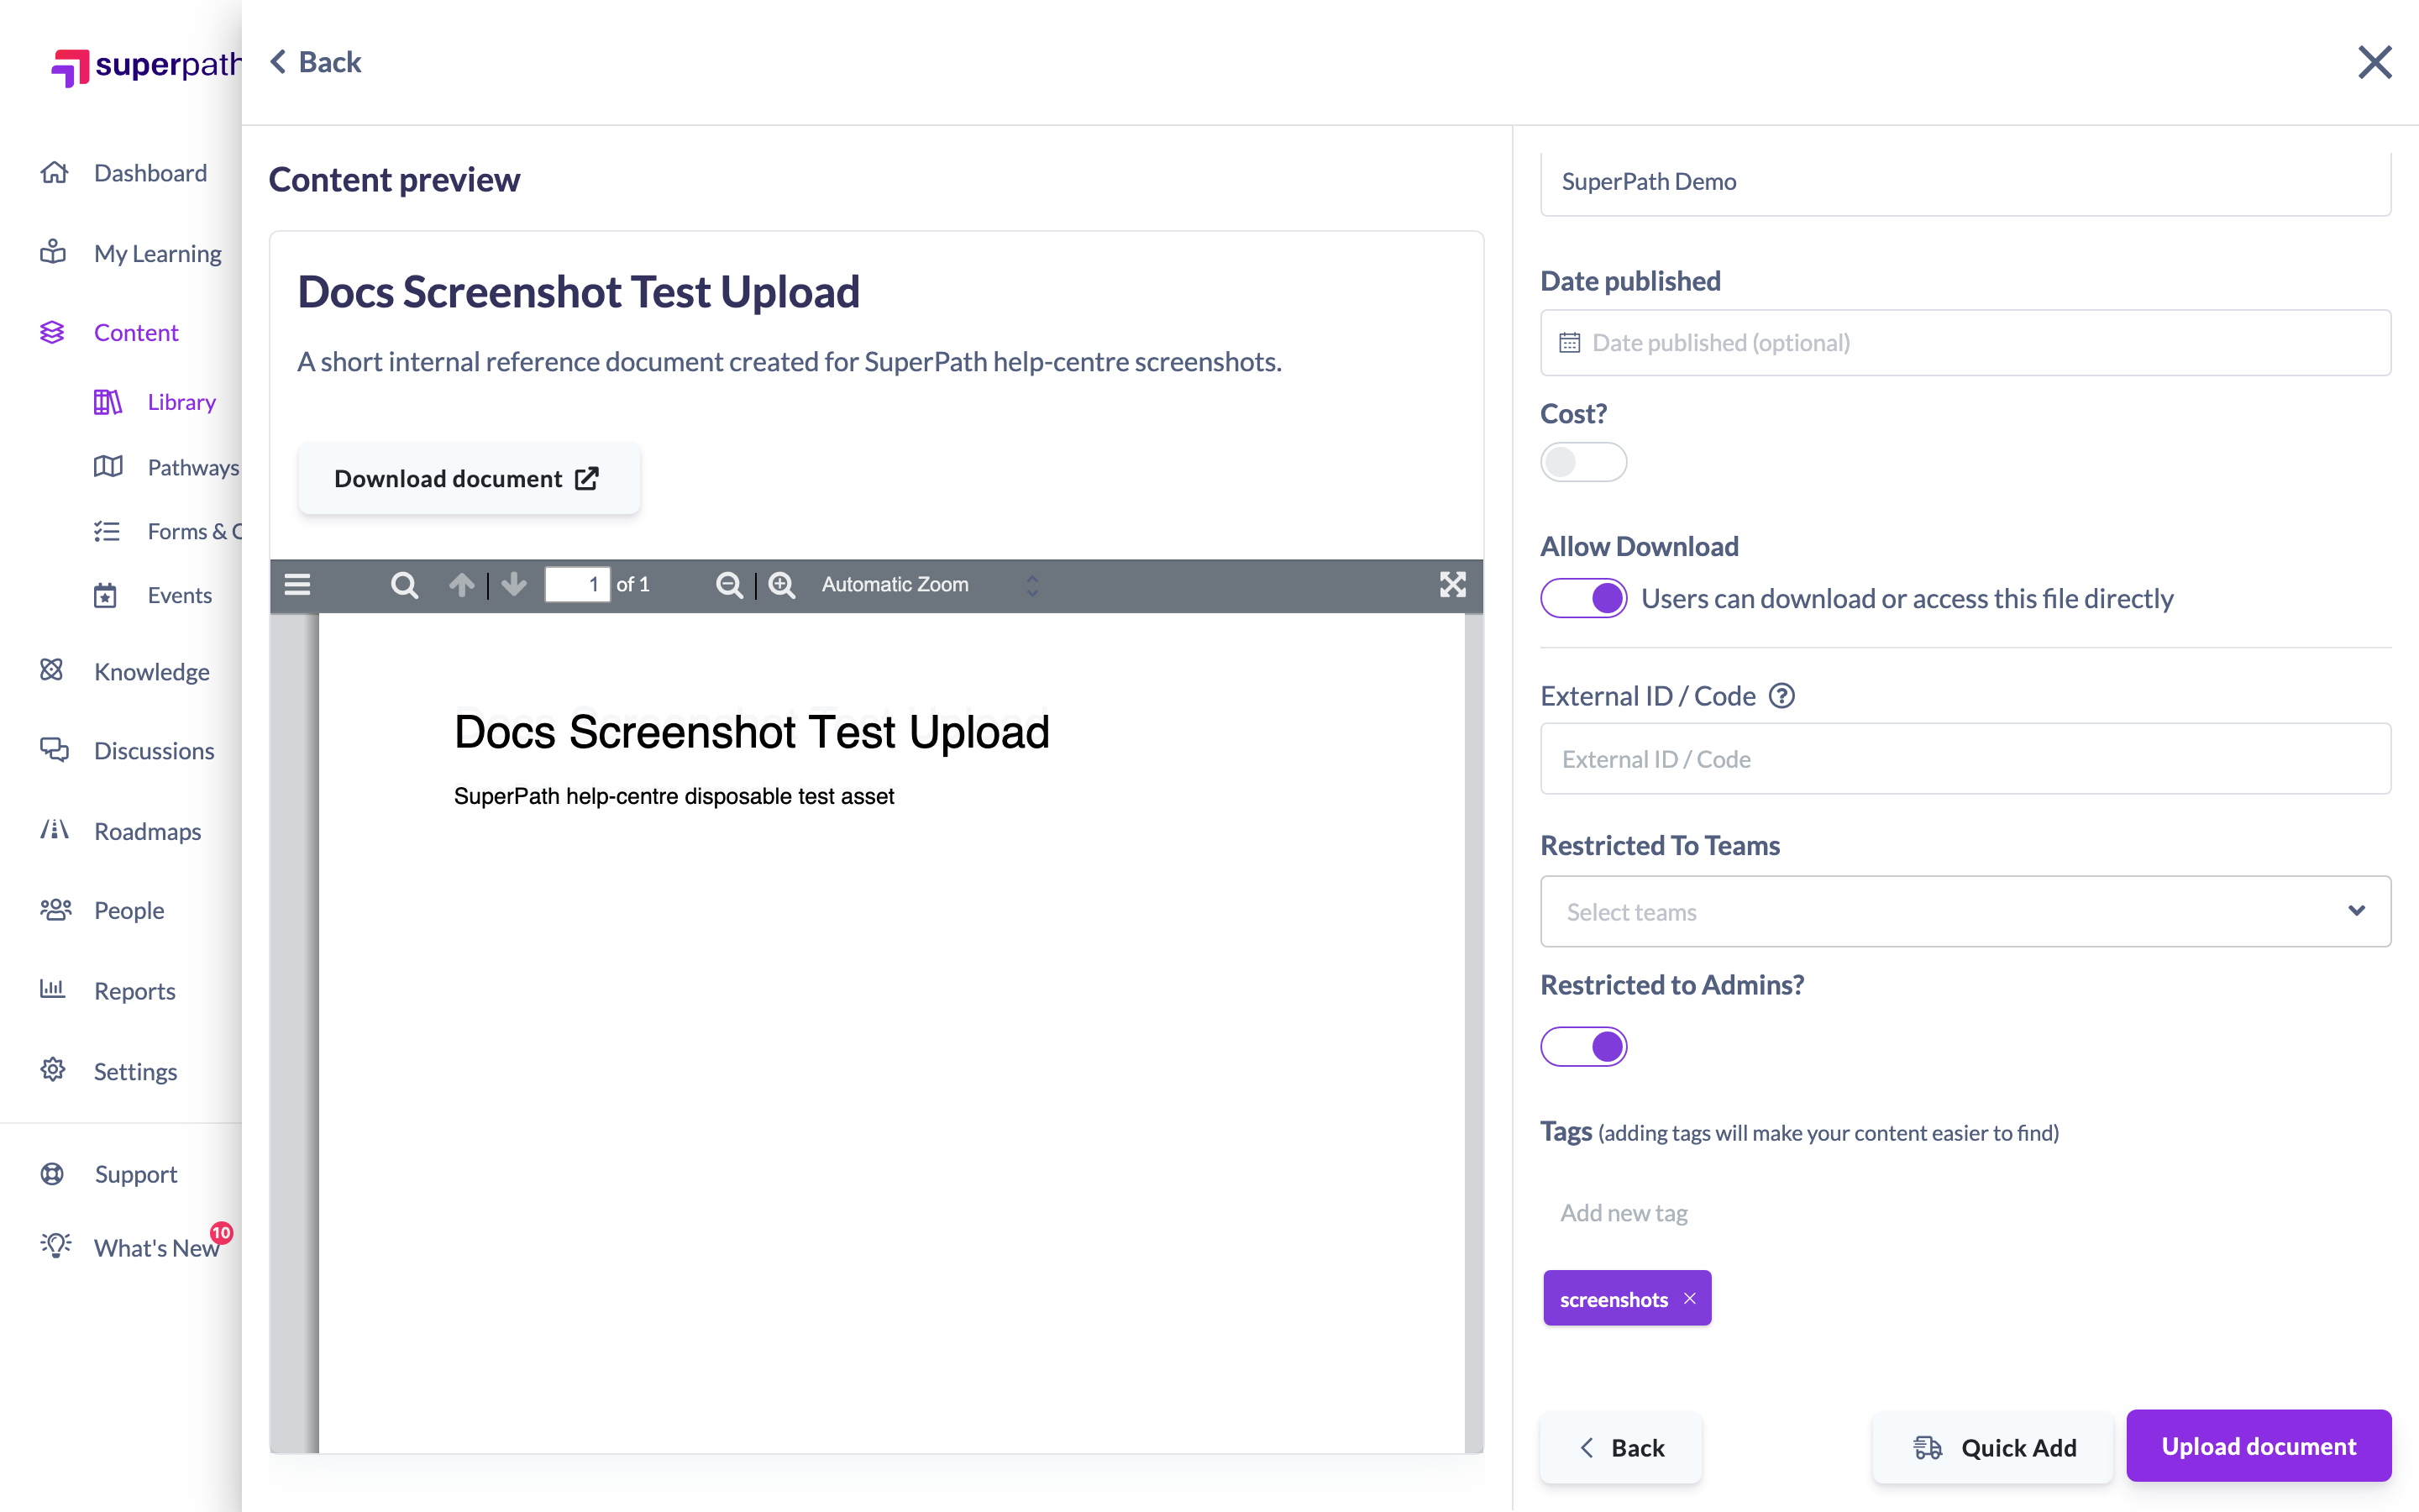2419x1512 pixels.
Task: Open the Automatic Zoom dropdown
Action: click(930, 585)
